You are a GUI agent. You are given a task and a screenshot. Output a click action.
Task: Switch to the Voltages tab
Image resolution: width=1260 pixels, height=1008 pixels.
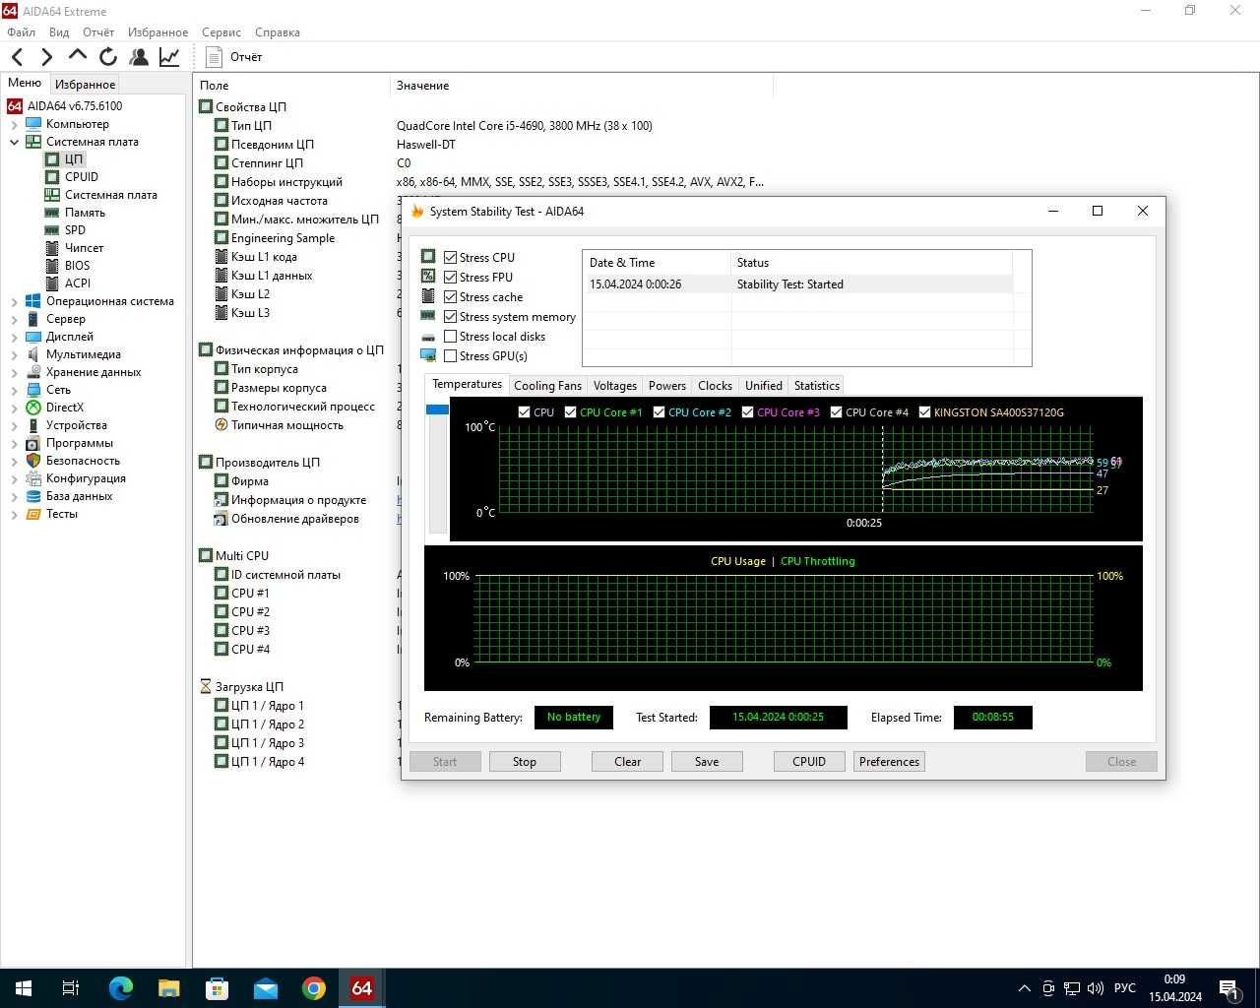tap(615, 386)
